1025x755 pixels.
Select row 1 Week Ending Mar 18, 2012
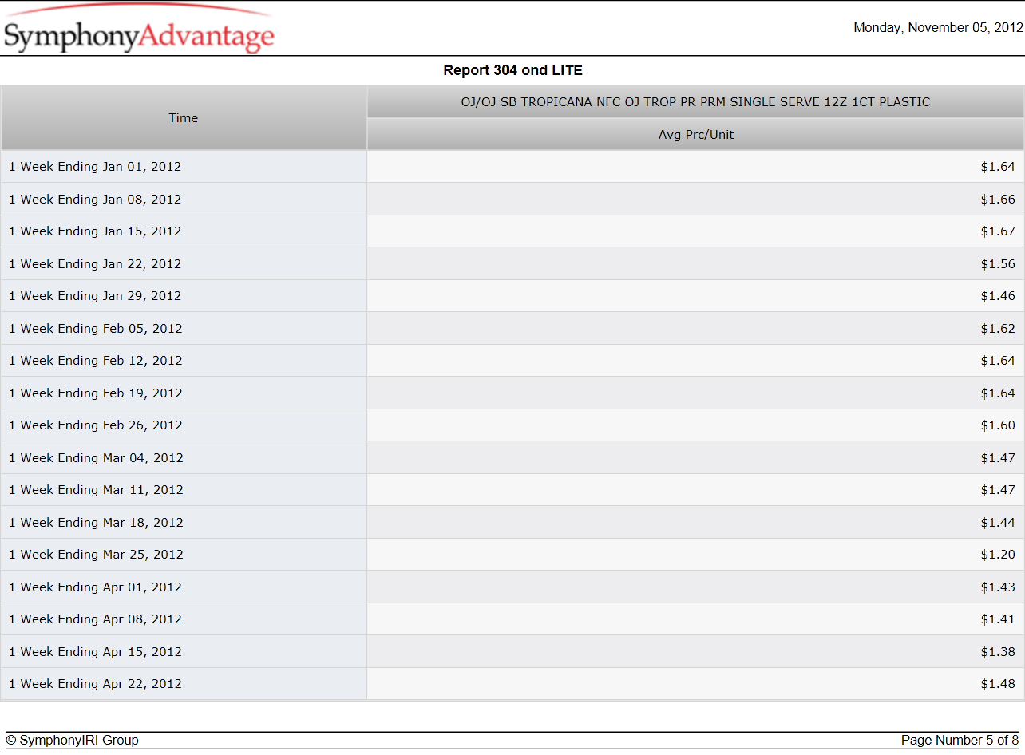coord(512,523)
